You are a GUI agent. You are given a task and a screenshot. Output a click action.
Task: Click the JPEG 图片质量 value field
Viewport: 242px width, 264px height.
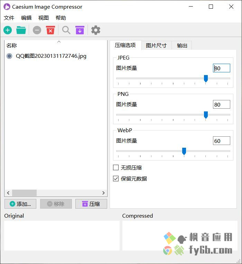[222, 68]
